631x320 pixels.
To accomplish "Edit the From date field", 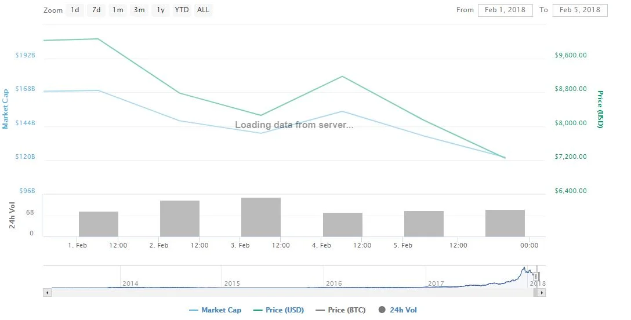I will (x=505, y=10).
